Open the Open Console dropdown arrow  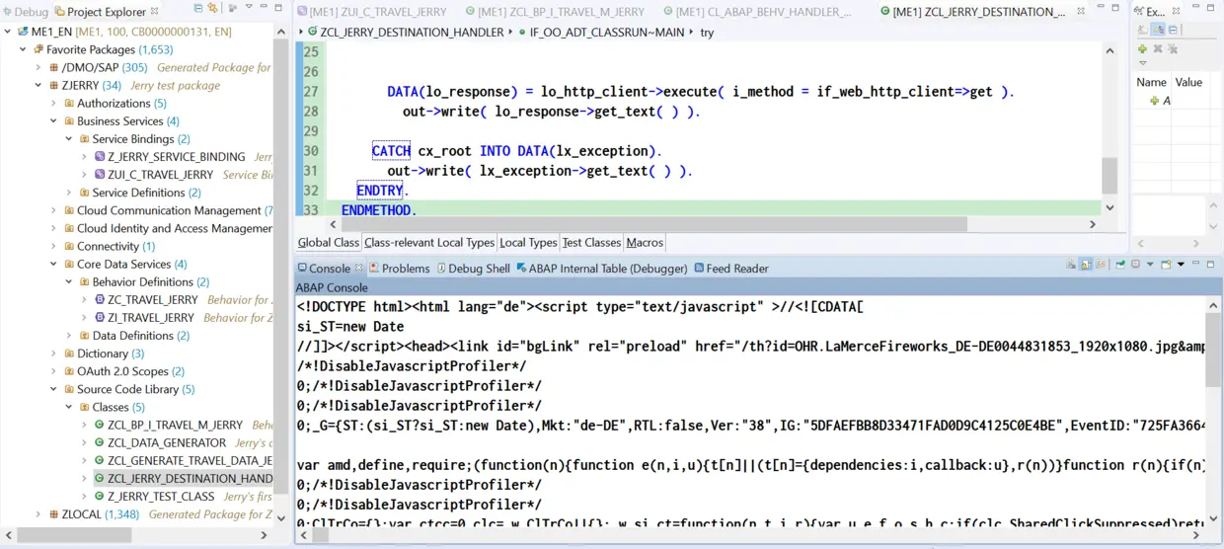(1181, 265)
